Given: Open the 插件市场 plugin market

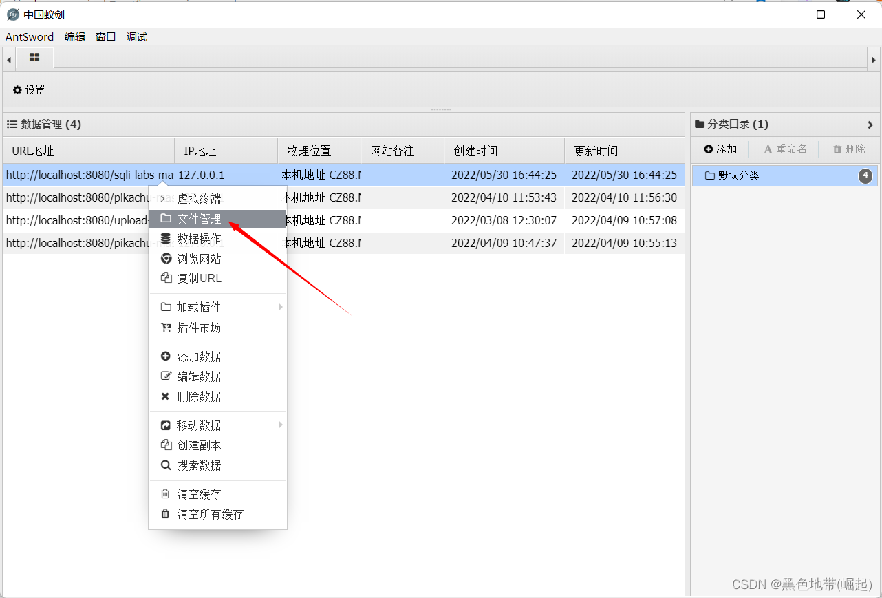Looking at the screenshot, I should tap(200, 328).
